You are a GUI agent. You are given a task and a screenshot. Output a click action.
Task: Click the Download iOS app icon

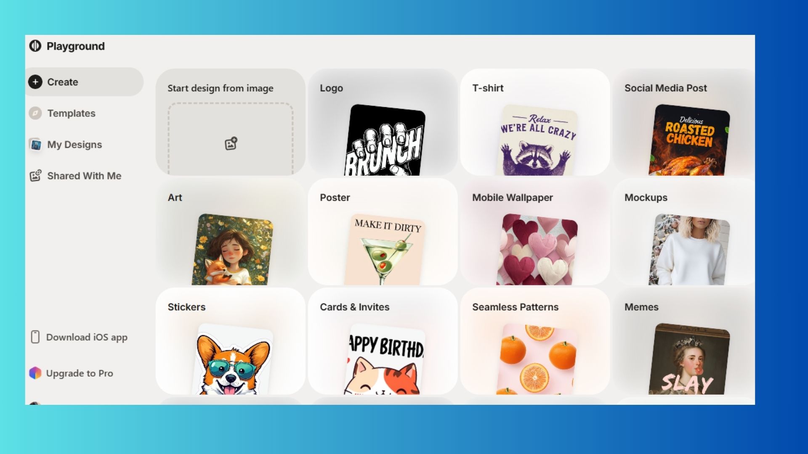35,337
